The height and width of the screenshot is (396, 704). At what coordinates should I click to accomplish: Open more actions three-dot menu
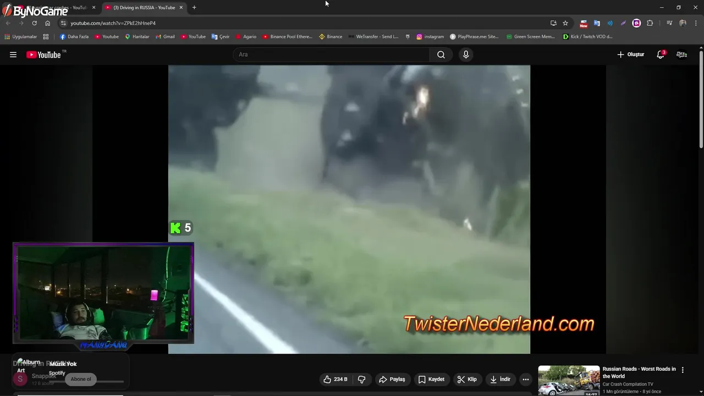[x=526, y=380]
